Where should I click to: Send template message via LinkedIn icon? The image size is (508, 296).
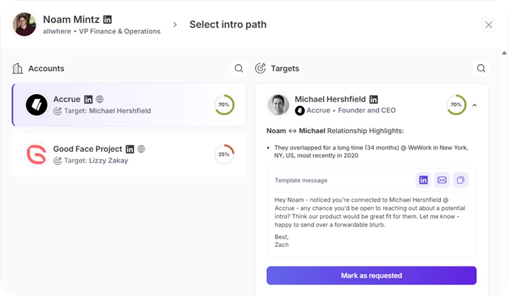[423, 180]
